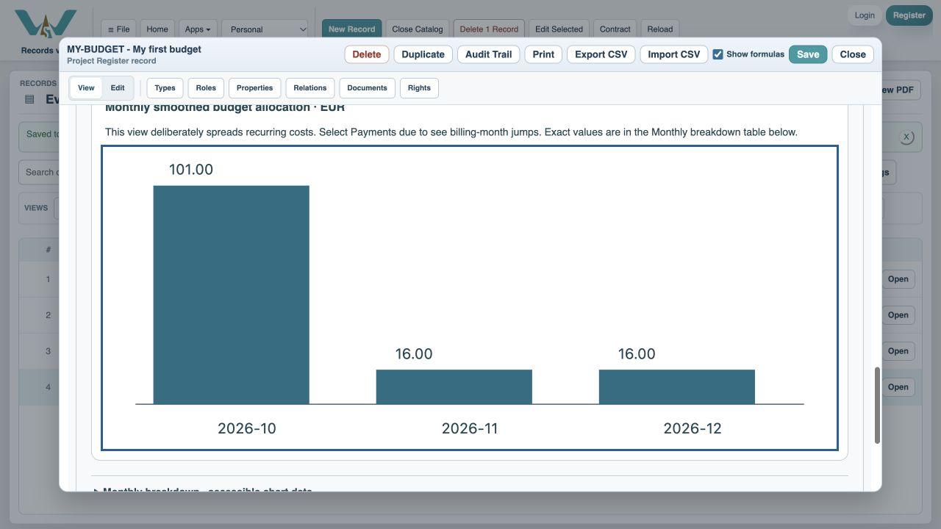Click the dialog's vertical scrollbar thumb

(877, 406)
